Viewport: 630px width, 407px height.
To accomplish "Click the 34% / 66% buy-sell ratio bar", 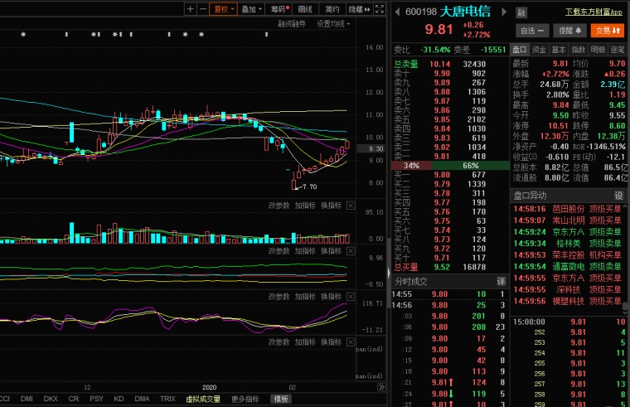I will 450,166.
